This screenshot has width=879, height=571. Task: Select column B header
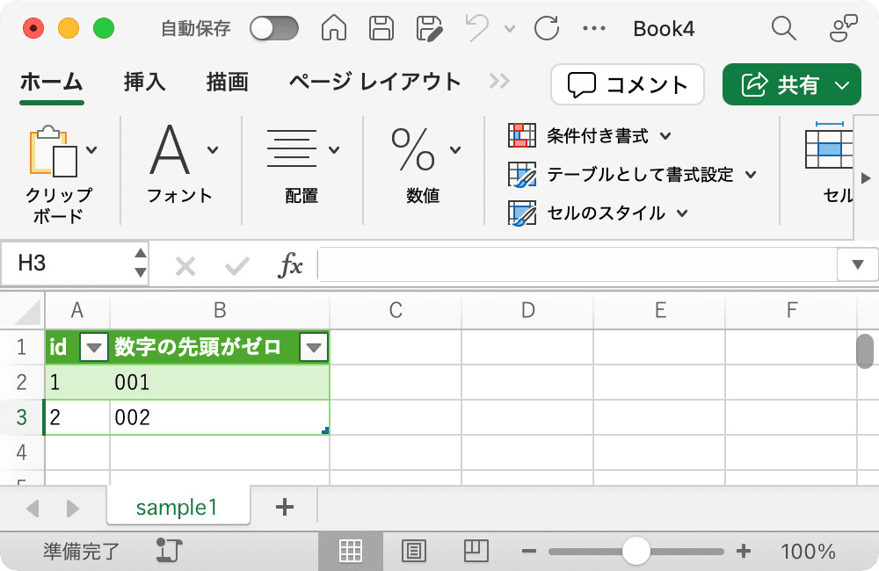tap(220, 310)
